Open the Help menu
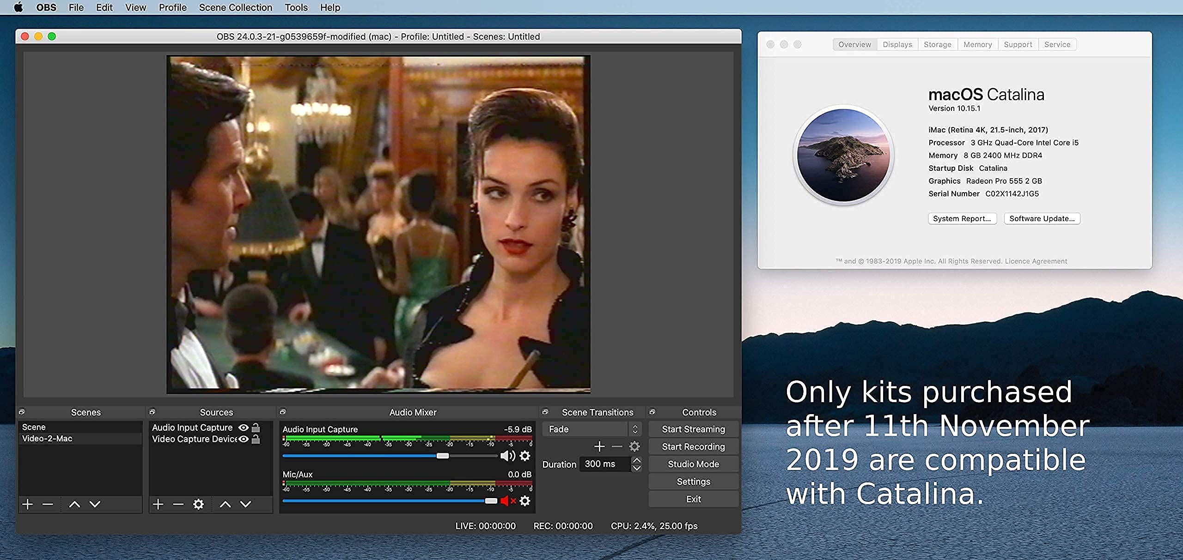The width and height of the screenshot is (1183, 560). click(330, 7)
